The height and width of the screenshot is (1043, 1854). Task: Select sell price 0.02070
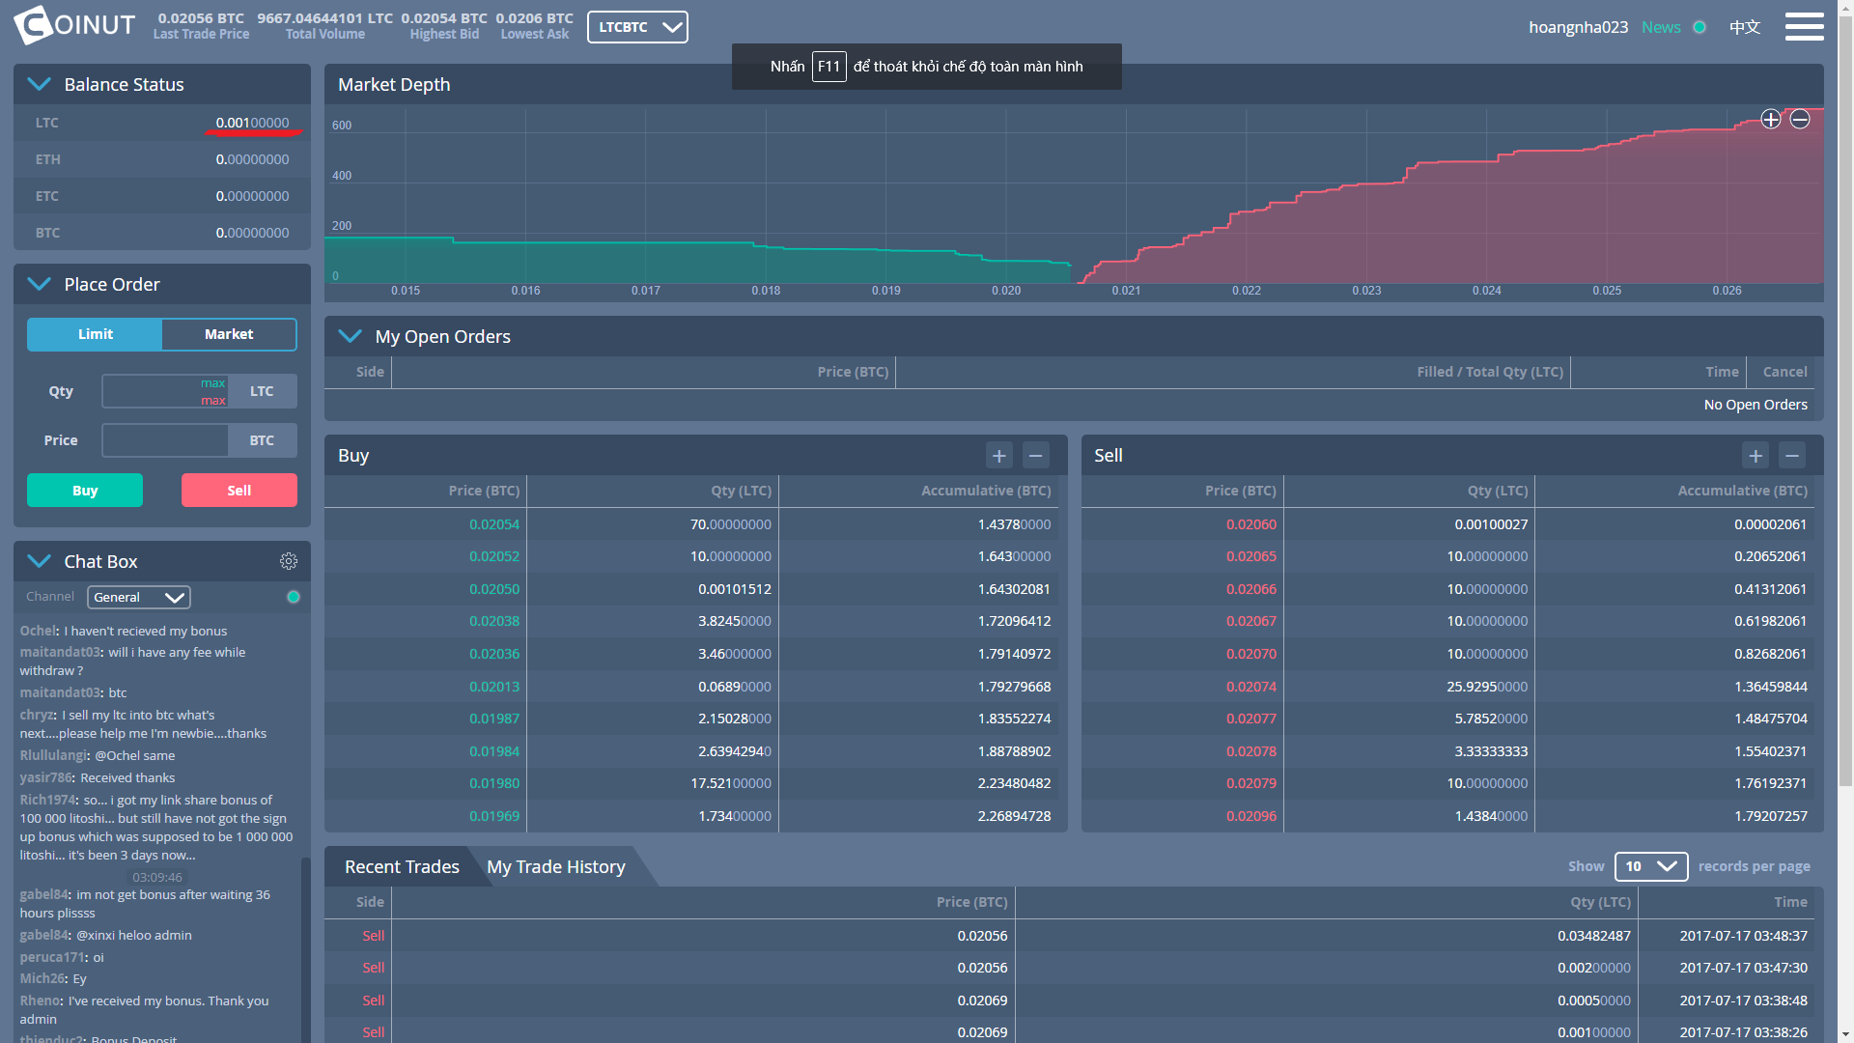click(x=1251, y=654)
